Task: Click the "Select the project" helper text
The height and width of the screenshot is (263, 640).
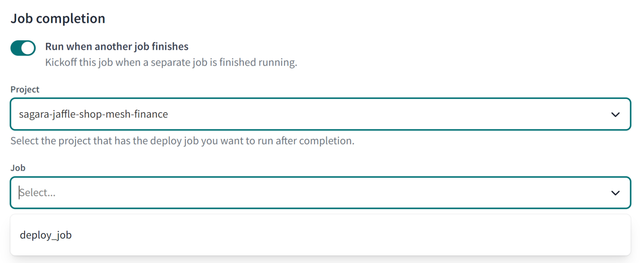Action: 182,141
